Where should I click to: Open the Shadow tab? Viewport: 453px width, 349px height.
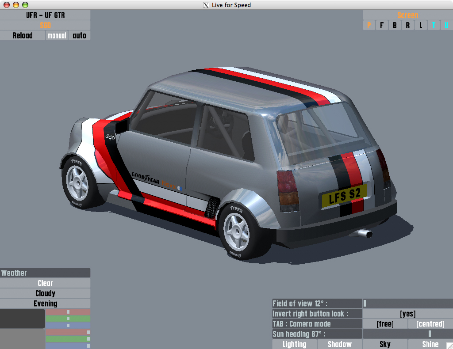(x=340, y=344)
